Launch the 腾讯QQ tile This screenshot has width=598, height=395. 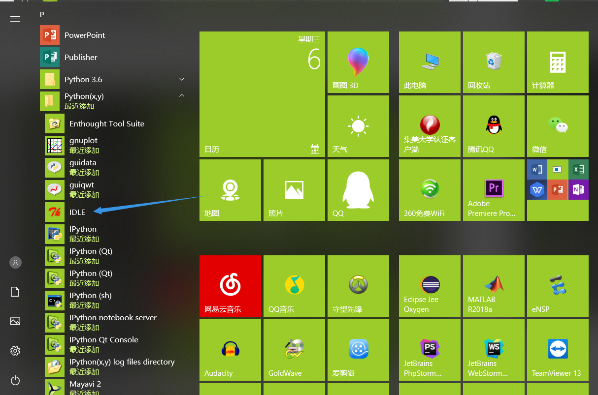click(x=494, y=126)
